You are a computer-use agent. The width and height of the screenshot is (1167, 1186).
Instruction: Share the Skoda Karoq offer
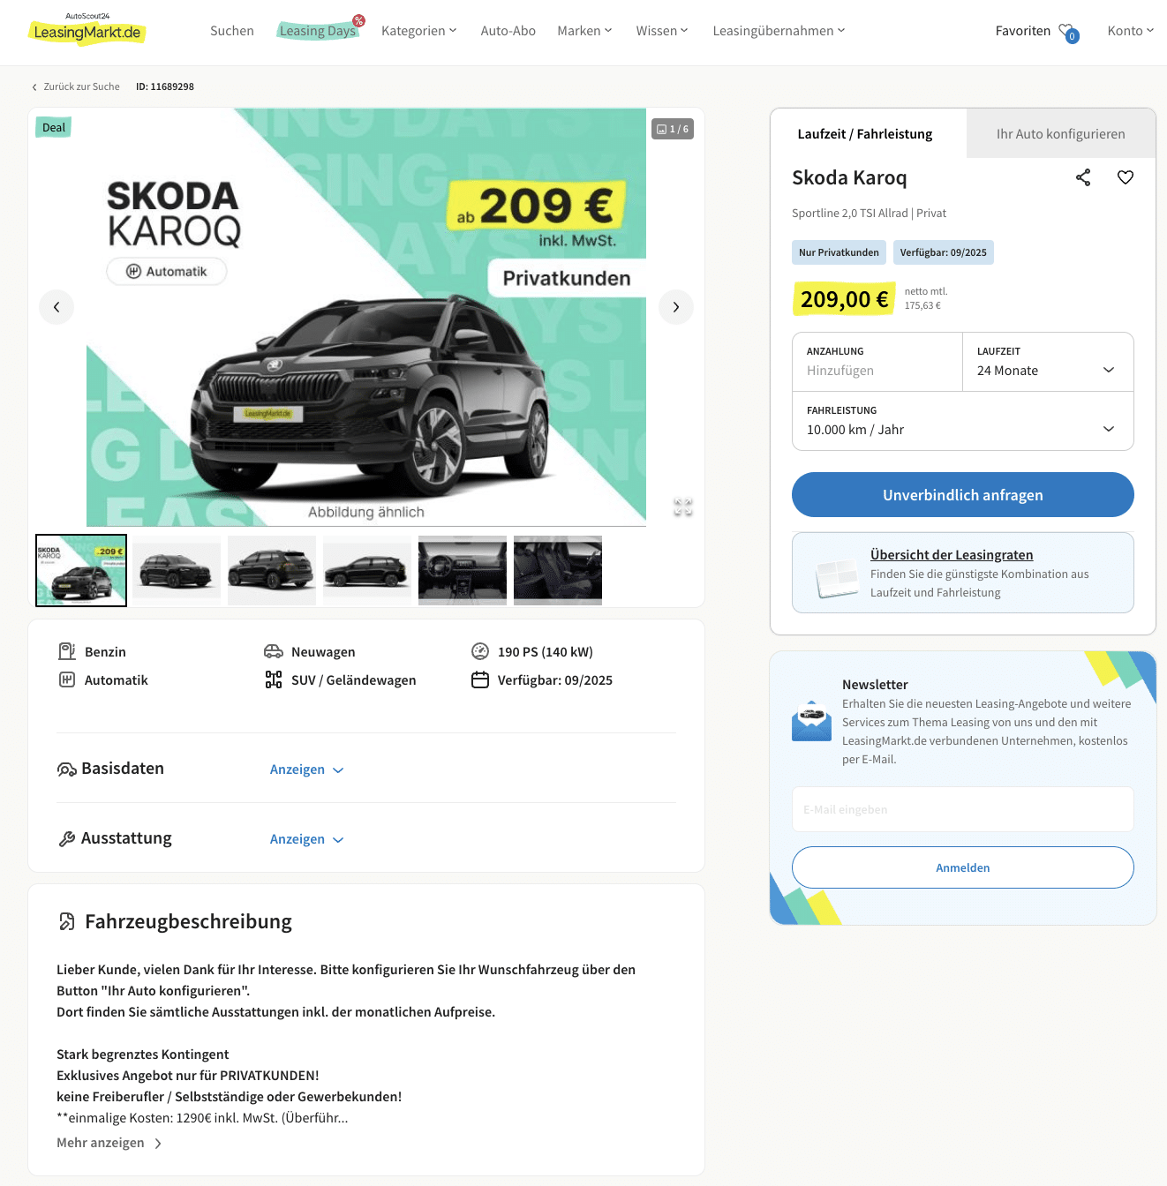(x=1083, y=177)
